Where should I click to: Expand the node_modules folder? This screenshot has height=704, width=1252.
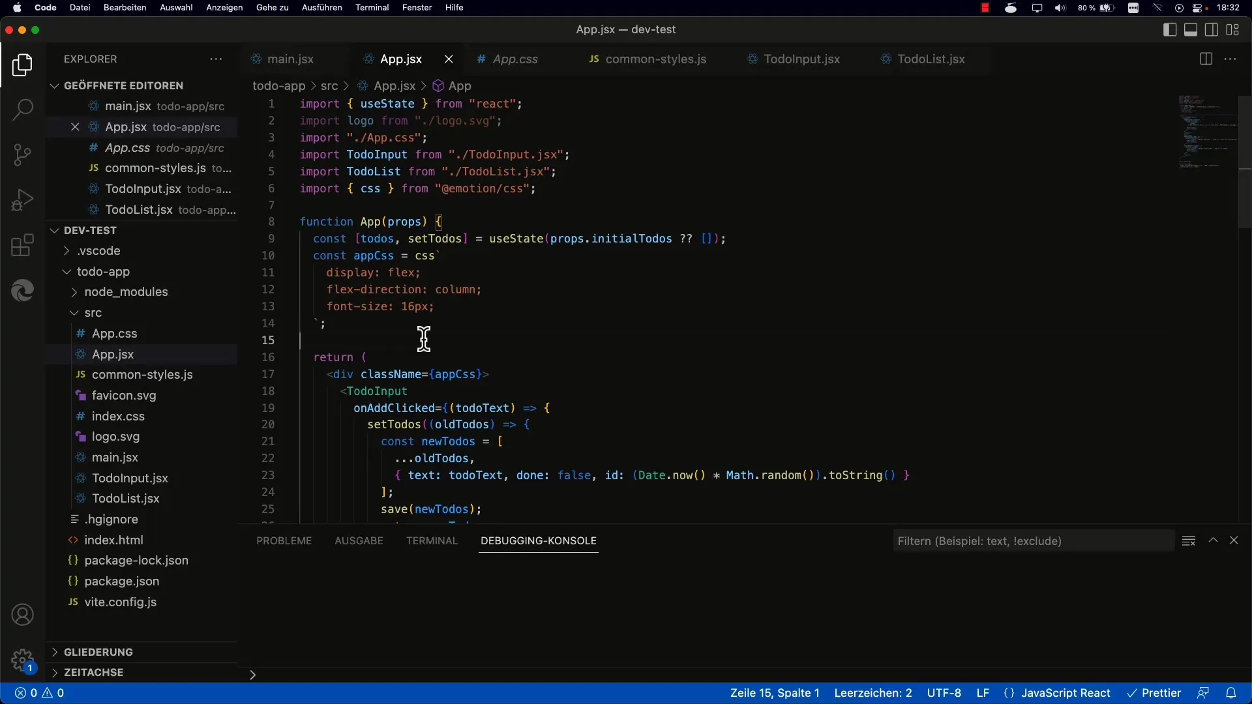pyautogui.click(x=126, y=291)
